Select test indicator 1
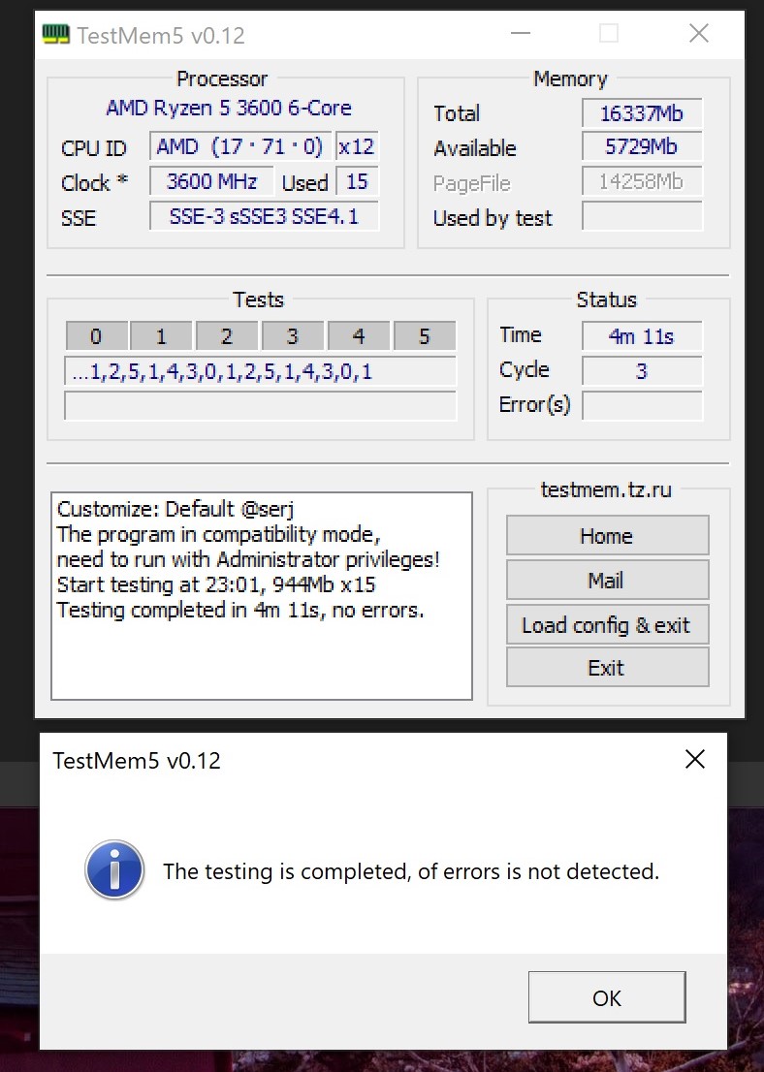The width and height of the screenshot is (764, 1072). 161,335
